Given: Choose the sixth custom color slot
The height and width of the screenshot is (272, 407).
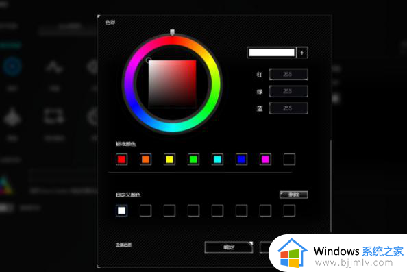Looking at the screenshot, I should (241, 210).
